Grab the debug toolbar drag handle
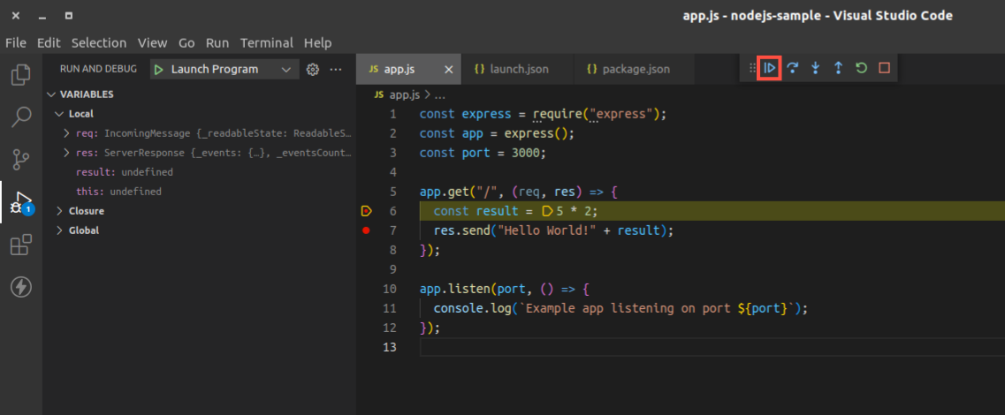The height and width of the screenshot is (415, 1005). 752,68
